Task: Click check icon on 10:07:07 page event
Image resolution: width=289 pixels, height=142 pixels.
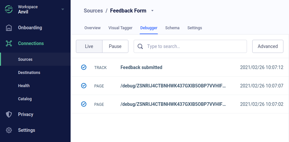Action: 84,86
